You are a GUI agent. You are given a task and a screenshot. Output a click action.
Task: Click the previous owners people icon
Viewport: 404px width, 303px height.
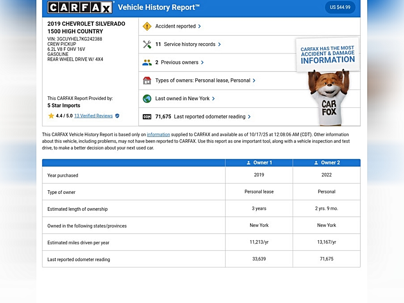point(147,63)
